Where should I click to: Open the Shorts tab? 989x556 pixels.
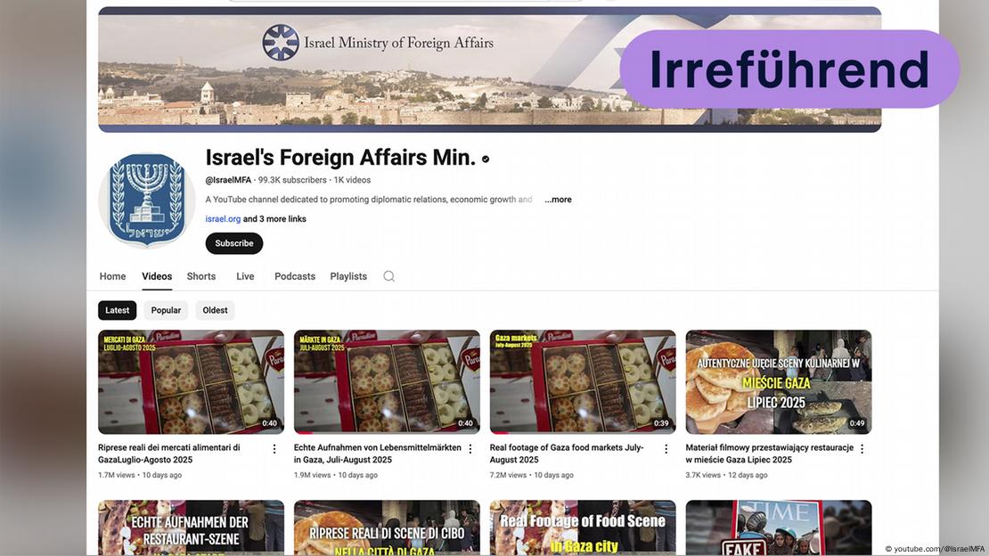click(x=201, y=276)
